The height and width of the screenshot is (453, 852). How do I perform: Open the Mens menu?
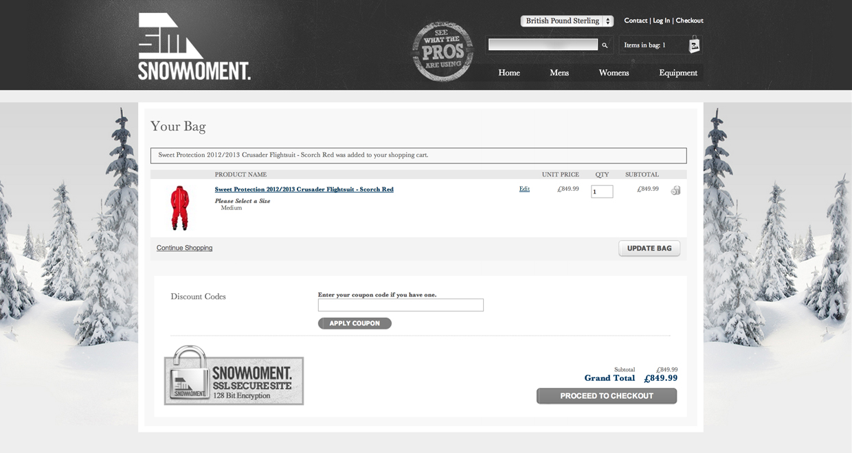pyautogui.click(x=559, y=73)
